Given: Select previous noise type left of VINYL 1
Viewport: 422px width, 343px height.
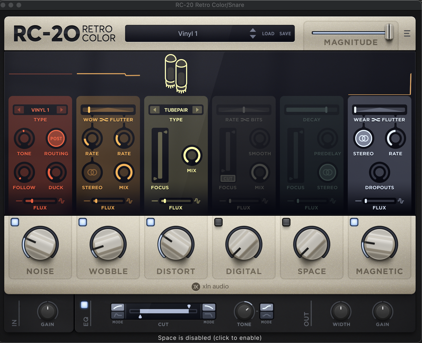Looking at the screenshot, I should [19, 110].
